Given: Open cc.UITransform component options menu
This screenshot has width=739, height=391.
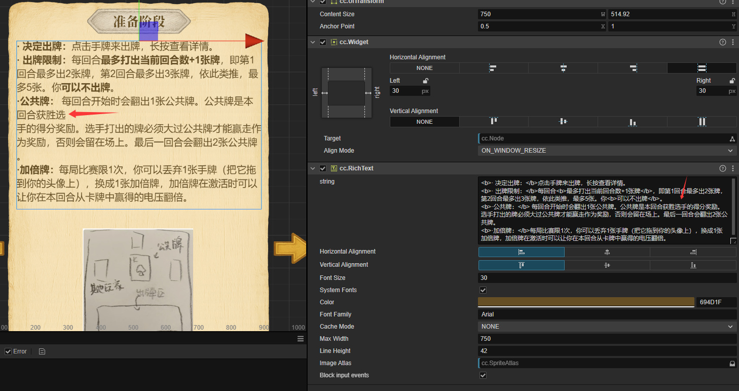Looking at the screenshot, I should pyautogui.click(x=733, y=2).
